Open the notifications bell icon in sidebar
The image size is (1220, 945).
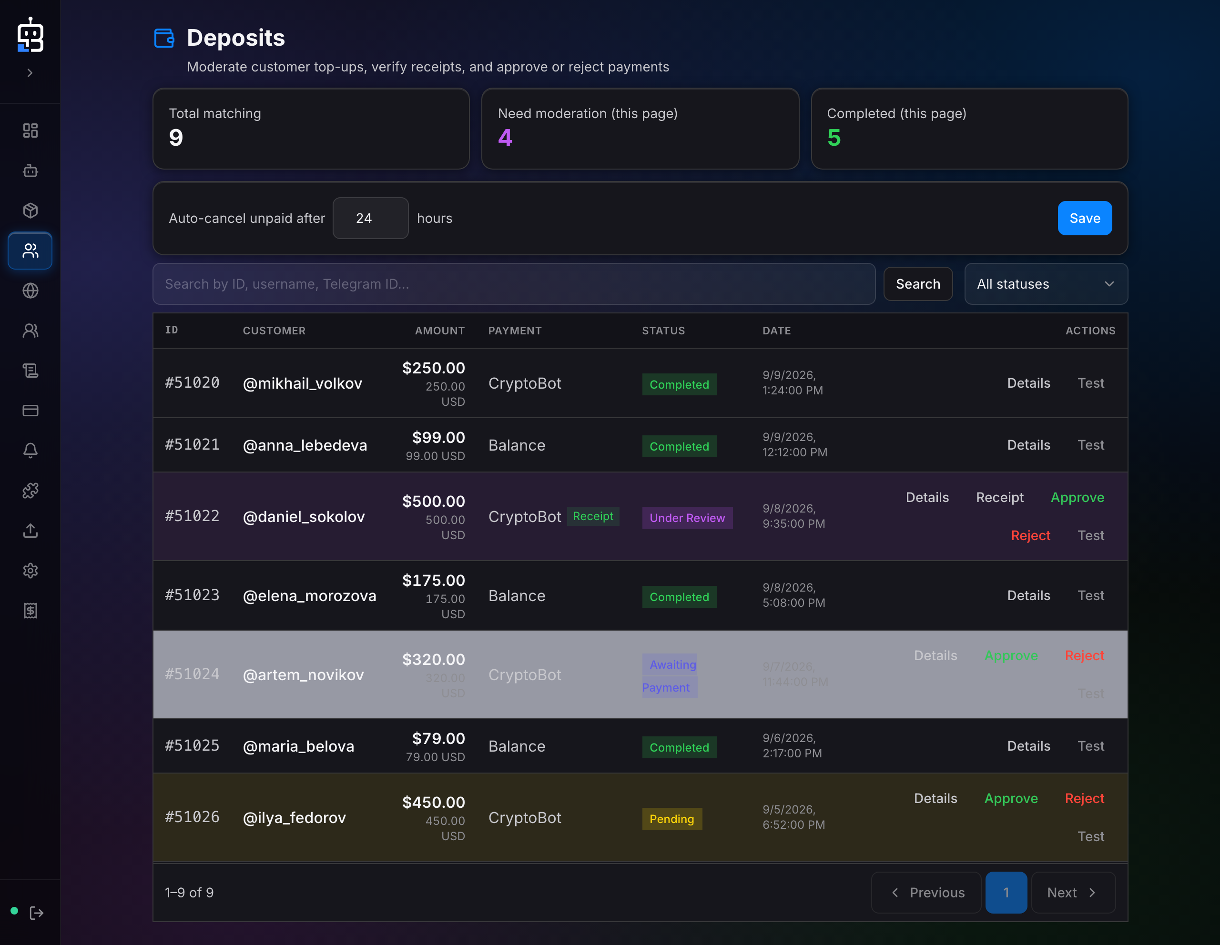[30, 451]
